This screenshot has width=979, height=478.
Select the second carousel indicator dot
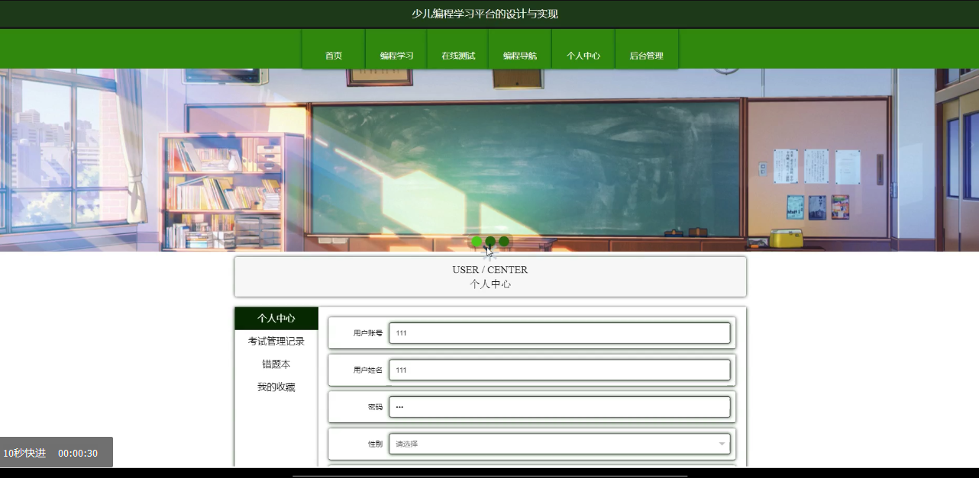(x=490, y=242)
